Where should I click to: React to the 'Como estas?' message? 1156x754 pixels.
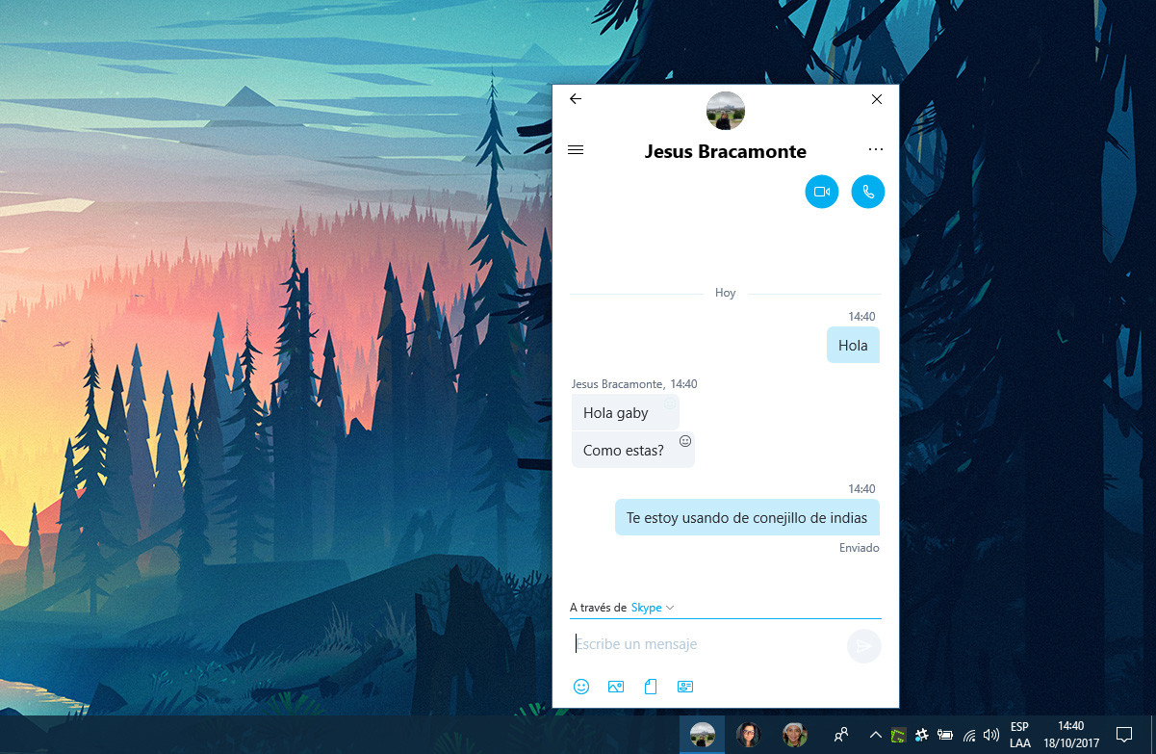click(x=686, y=441)
